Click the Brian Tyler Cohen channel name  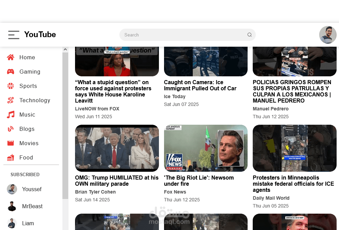(x=95, y=192)
